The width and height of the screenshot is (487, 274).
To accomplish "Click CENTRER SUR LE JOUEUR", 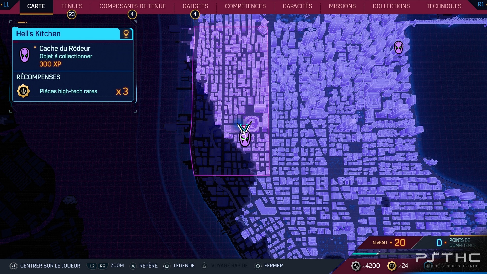I will click(x=50, y=266).
